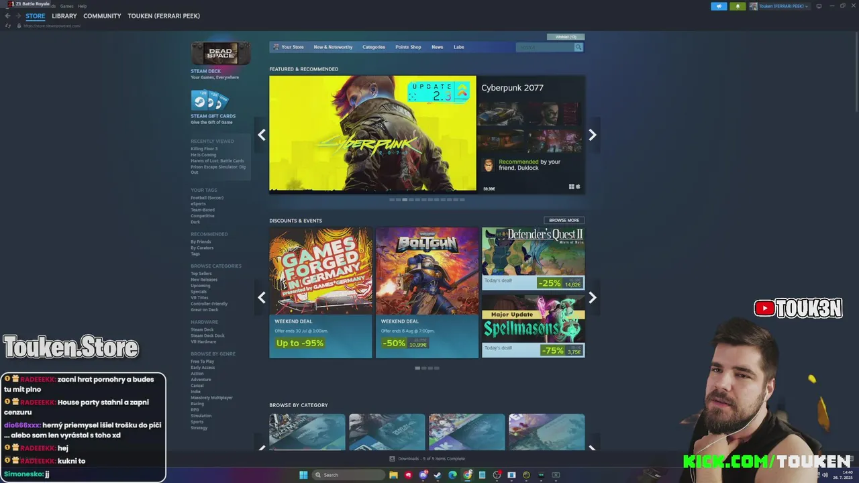Open Steam announcements megaphone button
The width and height of the screenshot is (859, 483).
click(719, 6)
